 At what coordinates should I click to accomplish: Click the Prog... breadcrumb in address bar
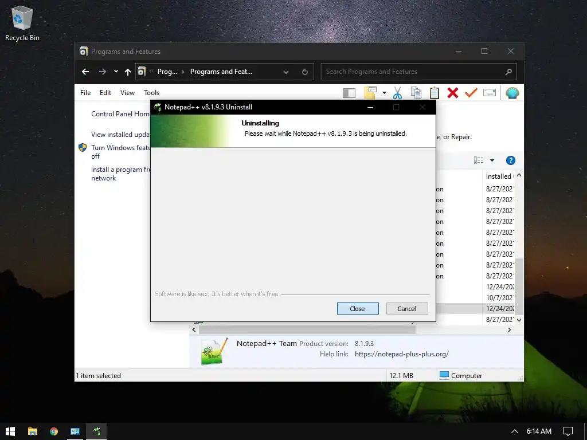(167, 72)
